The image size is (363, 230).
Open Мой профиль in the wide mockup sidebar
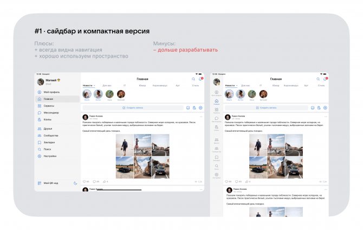[x=57, y=92]
